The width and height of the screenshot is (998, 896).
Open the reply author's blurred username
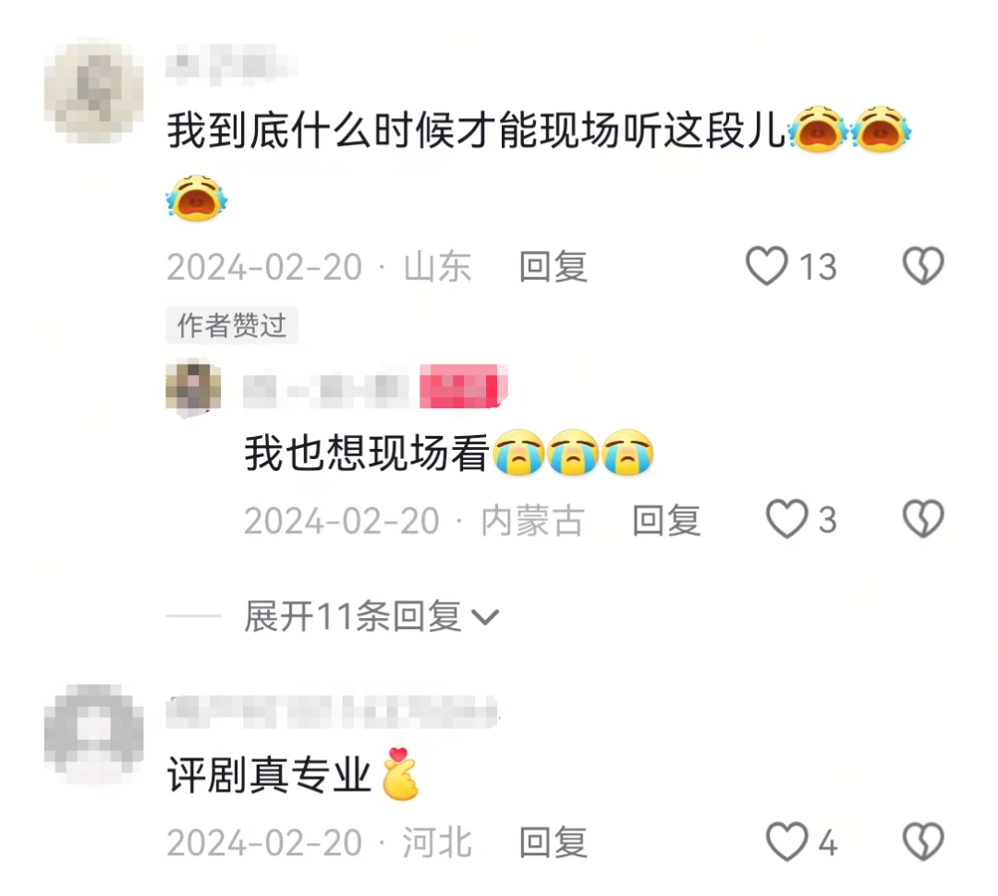[x=326, y=387]
